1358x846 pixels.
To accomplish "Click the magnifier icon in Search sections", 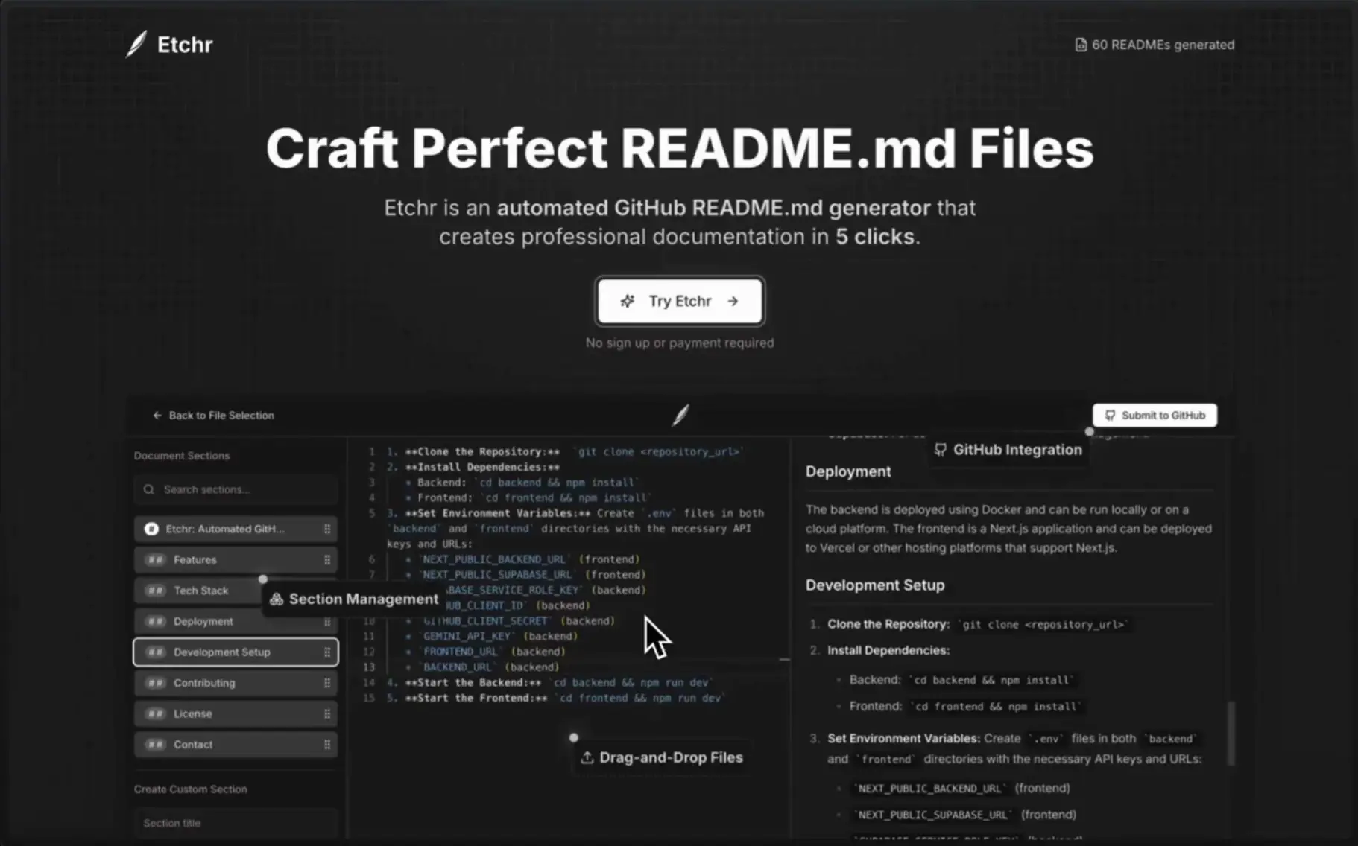I will point(151,489).
